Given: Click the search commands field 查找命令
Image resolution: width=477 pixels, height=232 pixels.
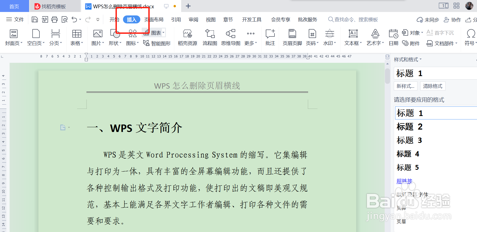Looking at the screenshot, I should click(x=353, y=19).
